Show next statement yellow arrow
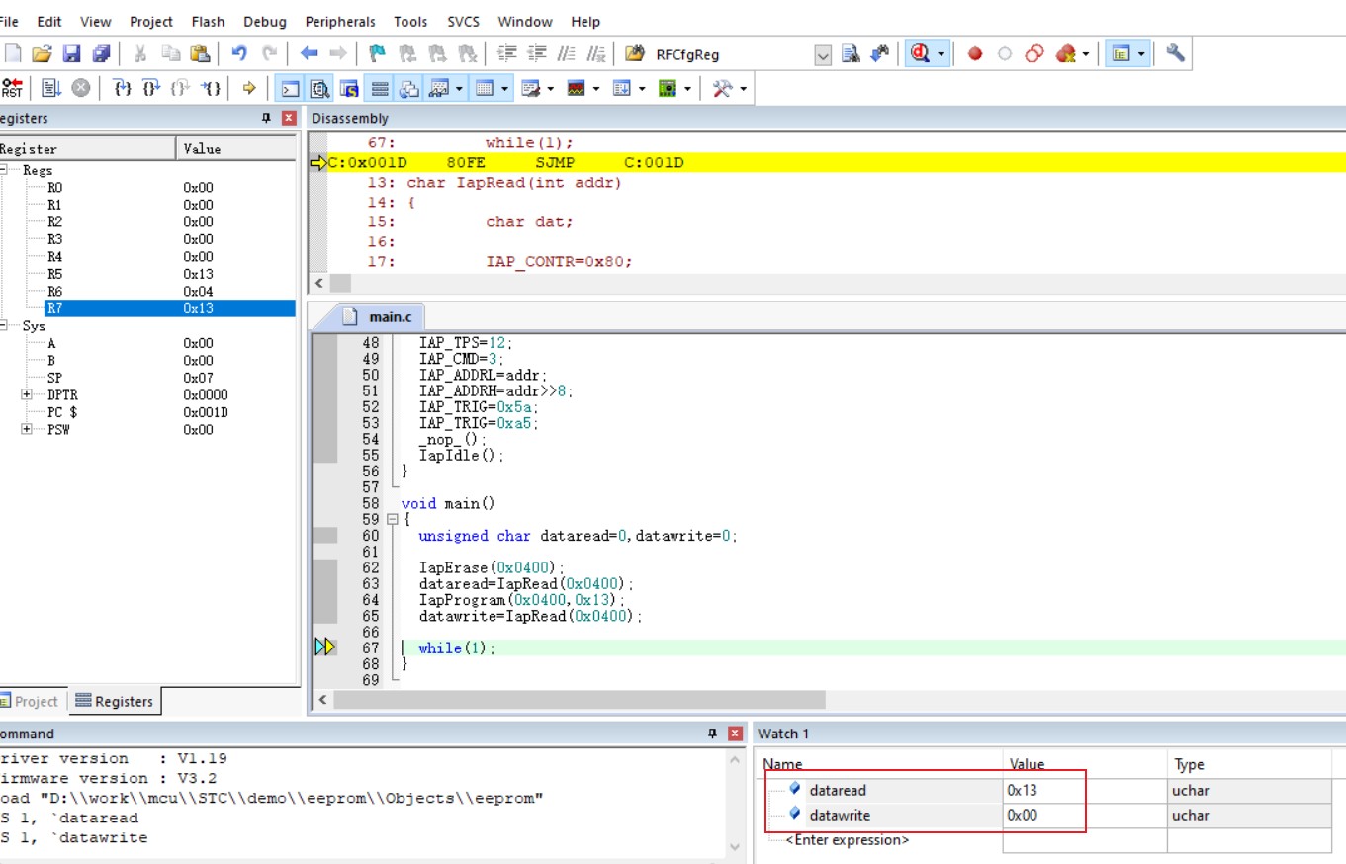Image resolution: width=1346 pixels, height=864 pixels. click(249, 88)
